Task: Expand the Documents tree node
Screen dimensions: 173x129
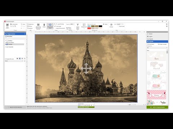Action: (x=5, y=42)
